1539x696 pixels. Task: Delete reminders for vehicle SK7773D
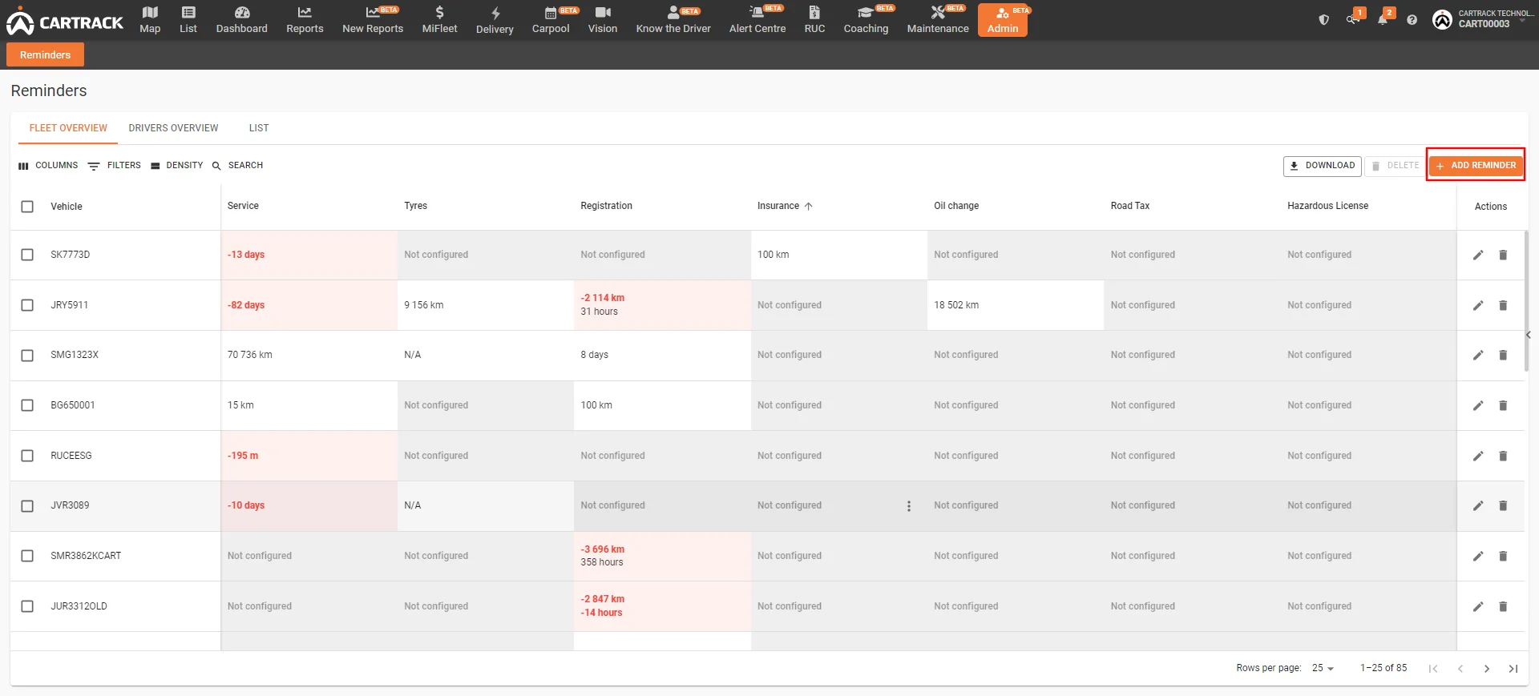coord(1503,255)
